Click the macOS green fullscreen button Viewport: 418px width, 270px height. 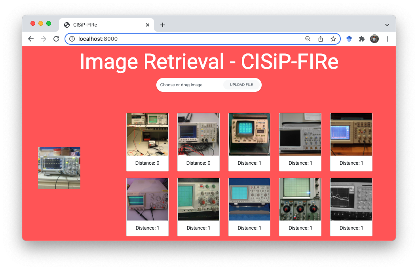pos(49,23)
